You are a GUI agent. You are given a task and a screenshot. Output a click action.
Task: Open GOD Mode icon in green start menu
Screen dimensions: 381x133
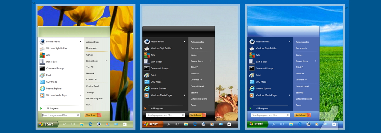[x=42, y=82]
